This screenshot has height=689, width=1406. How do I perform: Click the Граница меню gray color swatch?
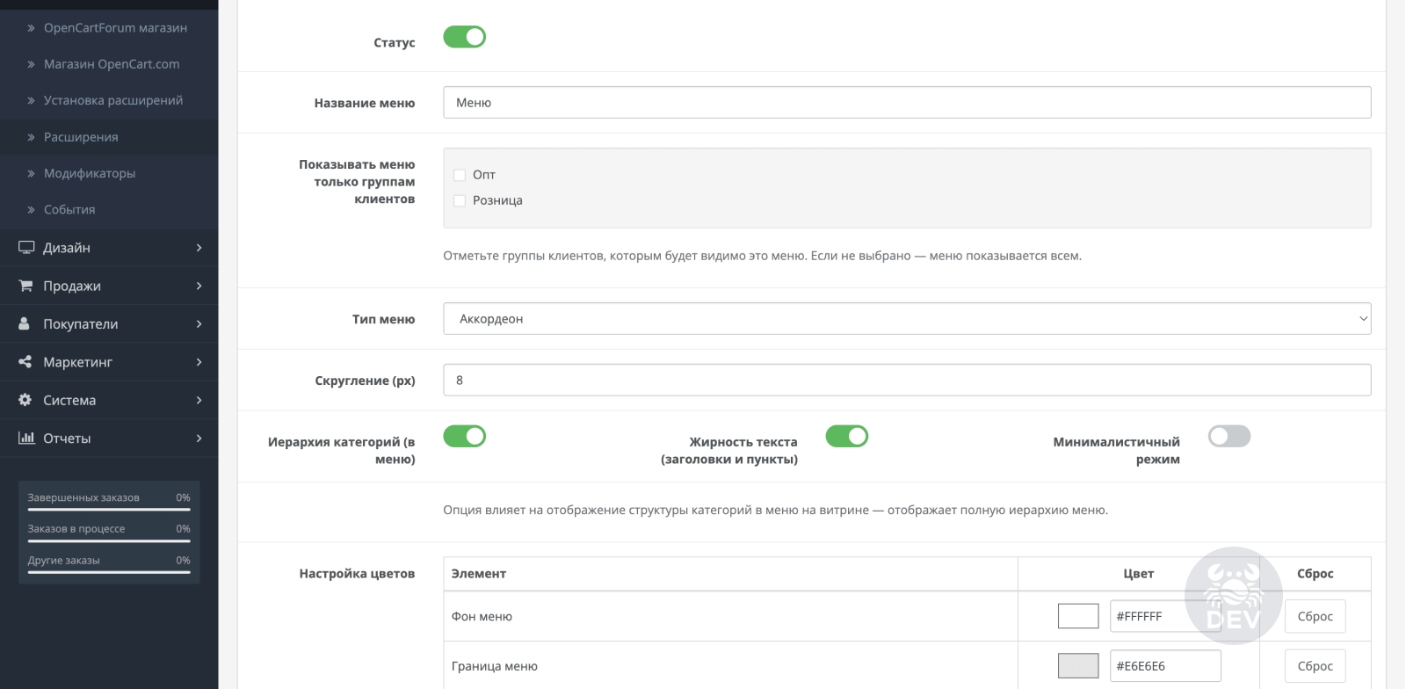coord(1078,666)
